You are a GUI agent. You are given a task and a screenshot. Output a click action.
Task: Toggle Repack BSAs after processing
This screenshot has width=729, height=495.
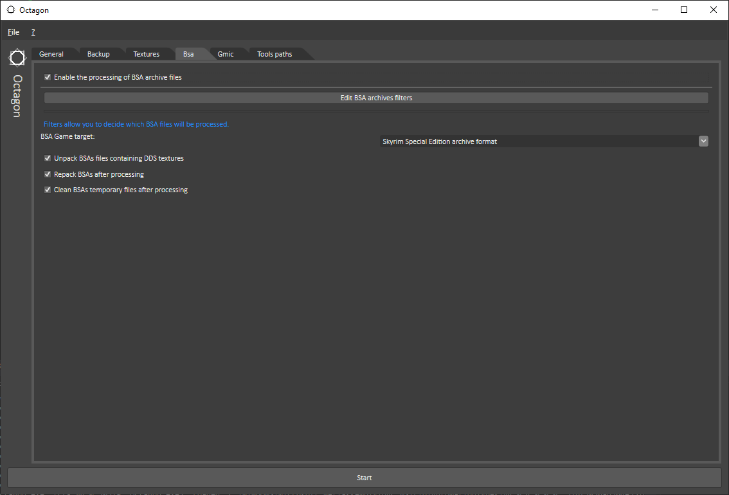coord(48,174)
